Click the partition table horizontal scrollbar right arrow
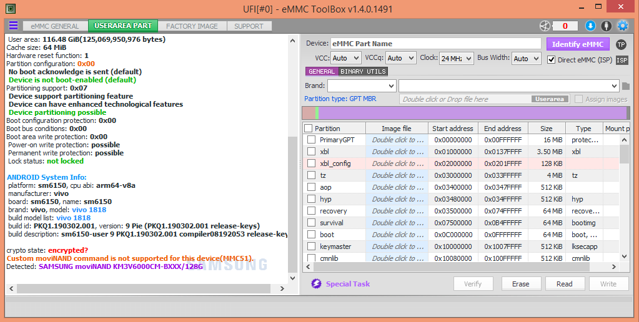639x322 pixels. (x=614, y=266)
